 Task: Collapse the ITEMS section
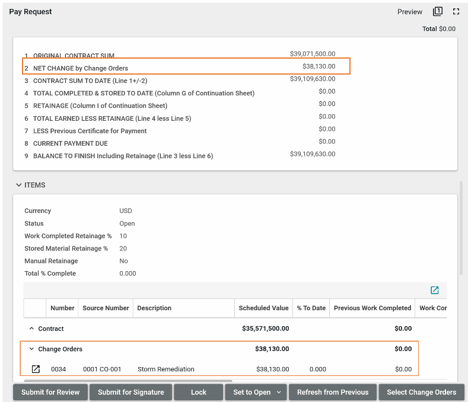click(19, 185)
